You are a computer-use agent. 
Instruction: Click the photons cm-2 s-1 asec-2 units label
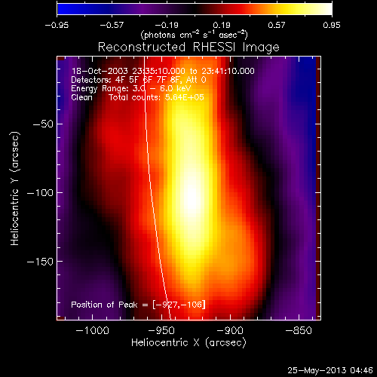pyautogui.click(x=194, y=35)
